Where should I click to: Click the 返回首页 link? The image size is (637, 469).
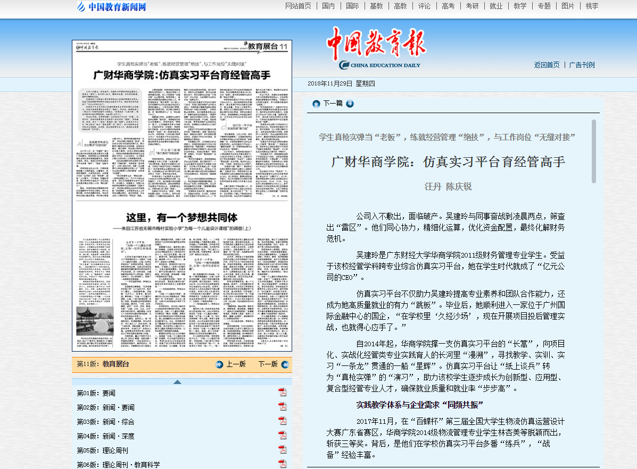point(547,65)
